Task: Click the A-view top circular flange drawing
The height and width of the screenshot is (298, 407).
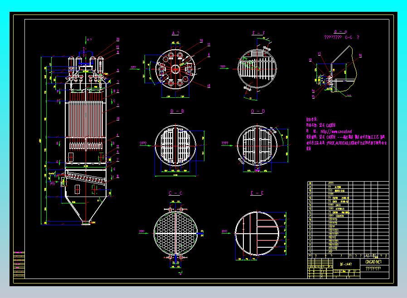Action: [175, 69]
